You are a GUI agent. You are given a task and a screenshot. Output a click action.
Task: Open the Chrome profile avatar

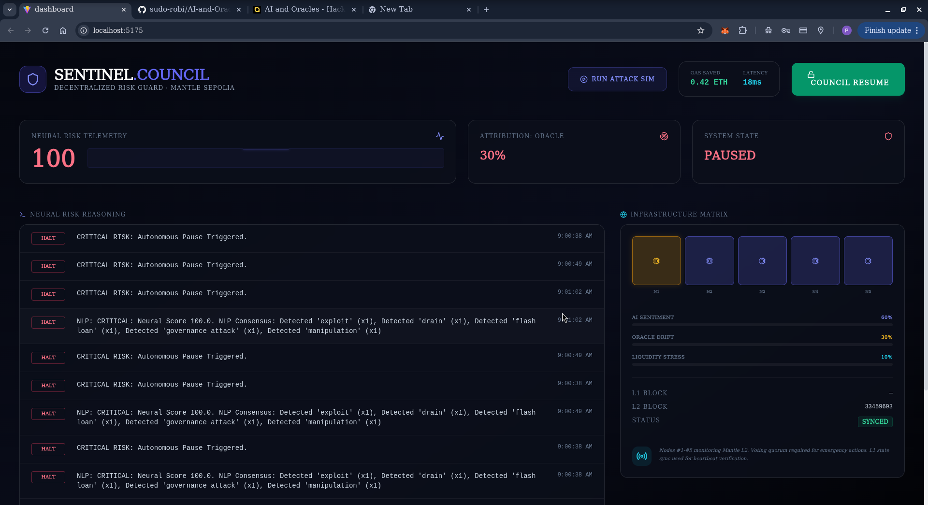(846, 30)
